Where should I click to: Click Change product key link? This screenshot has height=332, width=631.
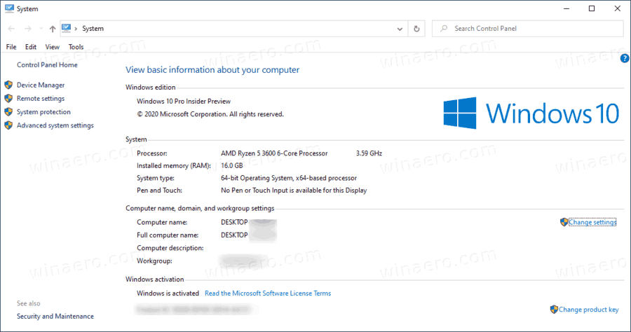(x=589, y=310)
